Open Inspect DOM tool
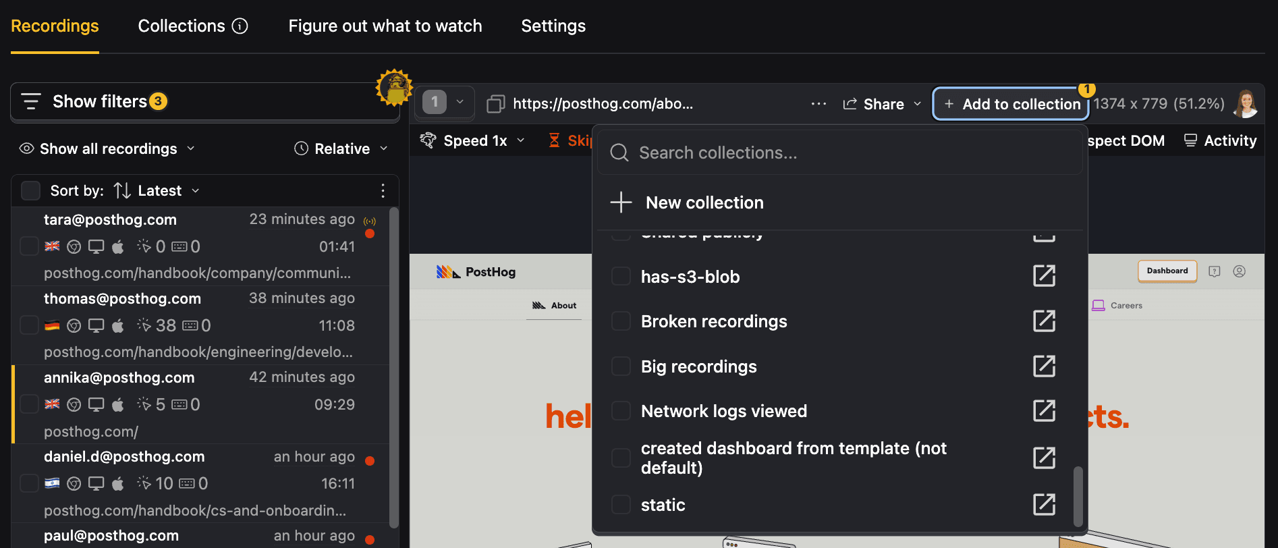The image size is (1278, 548). click(1126, 140)
